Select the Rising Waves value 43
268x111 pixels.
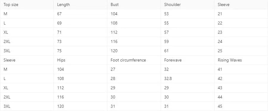[220, 88]
